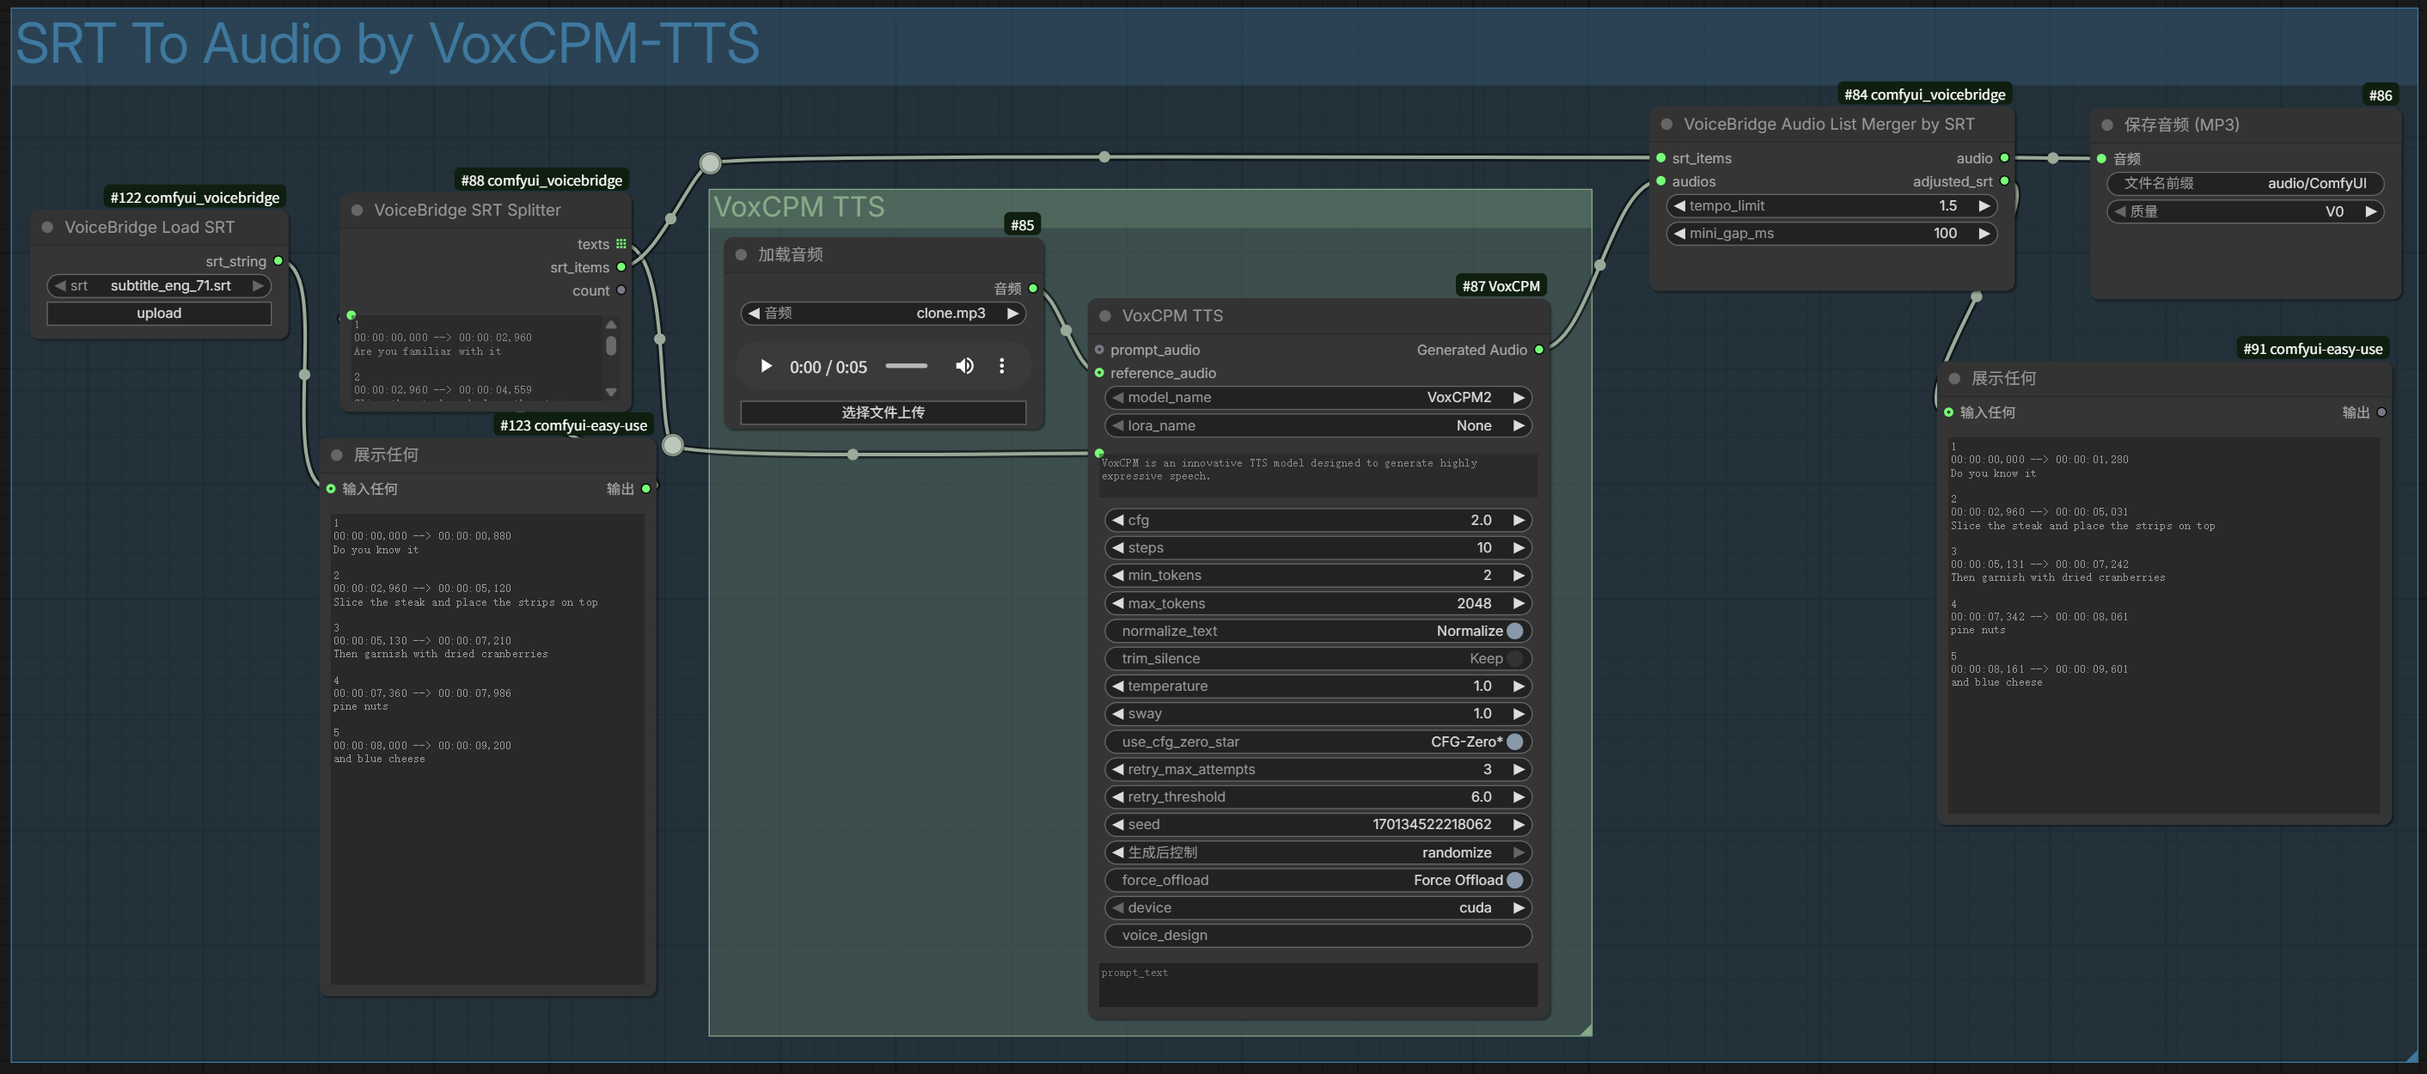This screenshot has width=2427, height=1074.
Task: Click the 音频 input socket on 保存音频
Action: point(2101,158)
